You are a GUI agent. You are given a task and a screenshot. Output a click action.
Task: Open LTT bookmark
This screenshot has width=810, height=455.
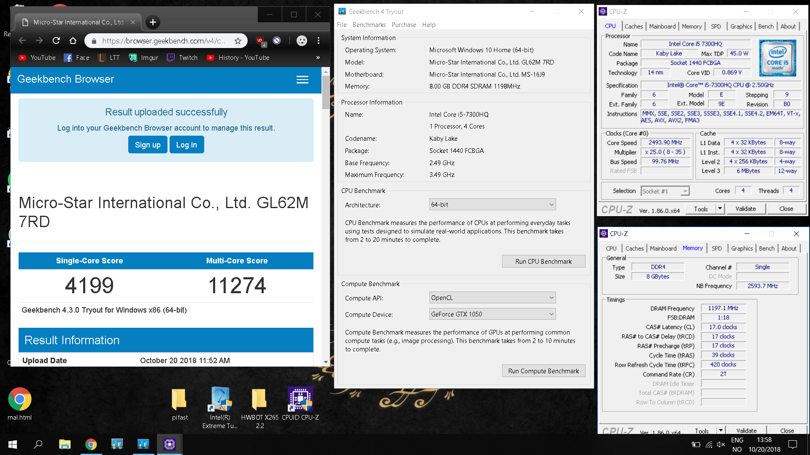[109, 58]
